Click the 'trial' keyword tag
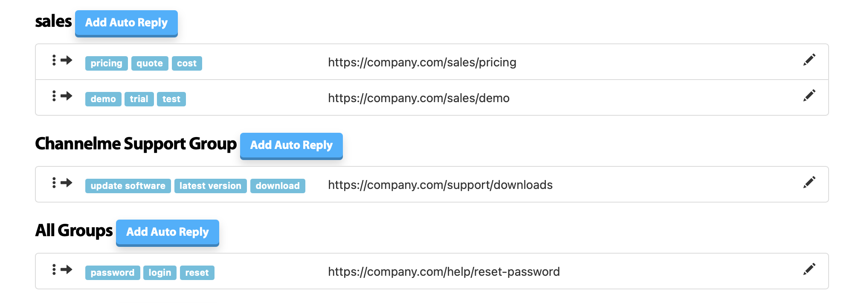This screenshot has height=303, width=864. (139, 99)
